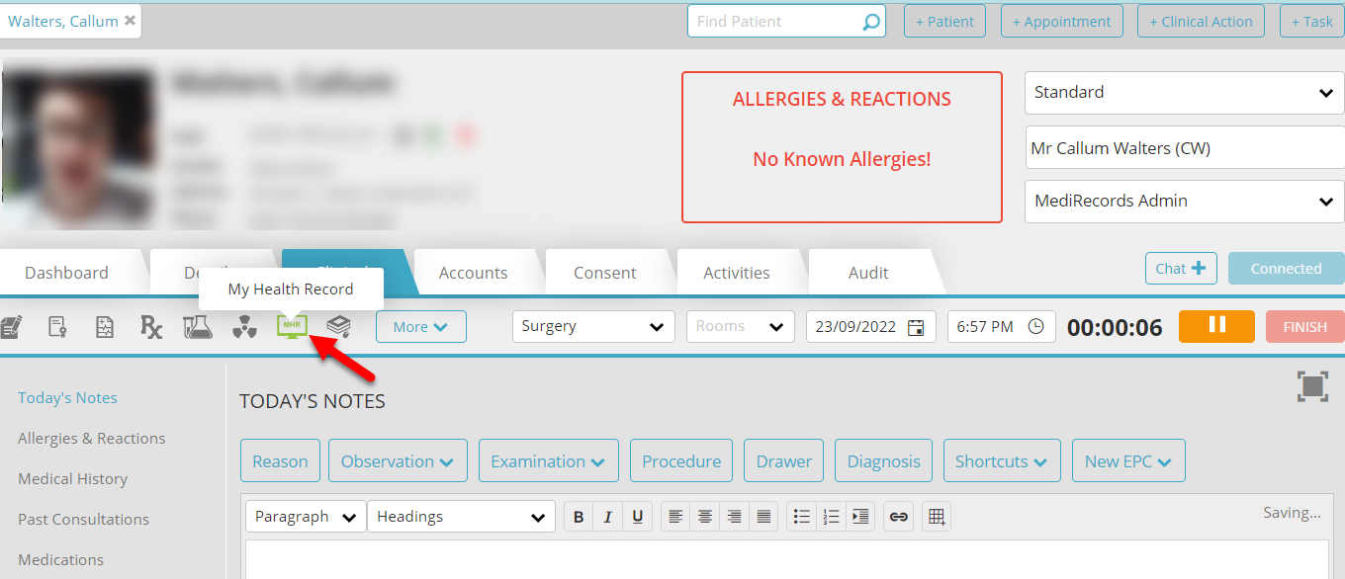Pause the consultation timer
This screenshot has height=579, width=1345.
[x=1216, y=326]
